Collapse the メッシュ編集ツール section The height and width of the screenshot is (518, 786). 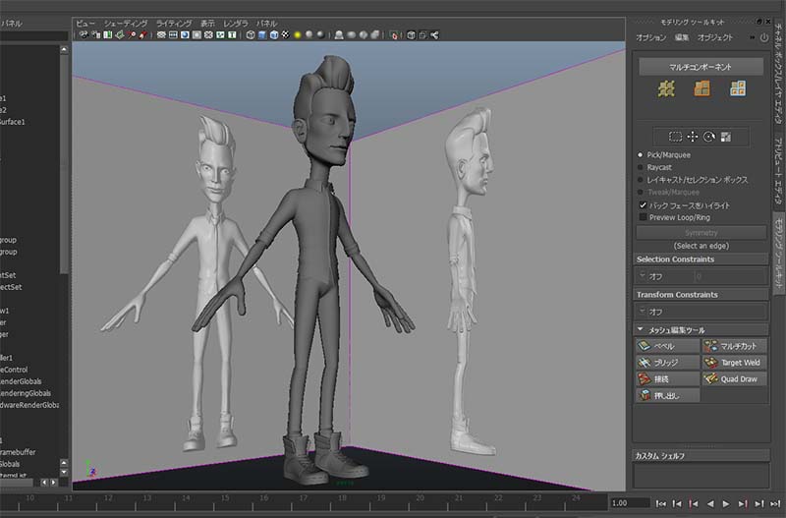point(701,330)
